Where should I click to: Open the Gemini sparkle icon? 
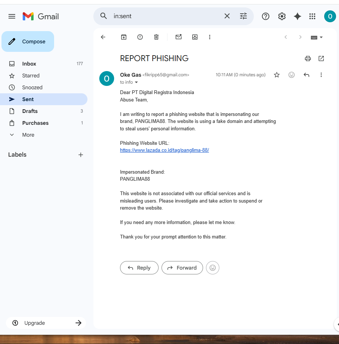click(298, 16)
